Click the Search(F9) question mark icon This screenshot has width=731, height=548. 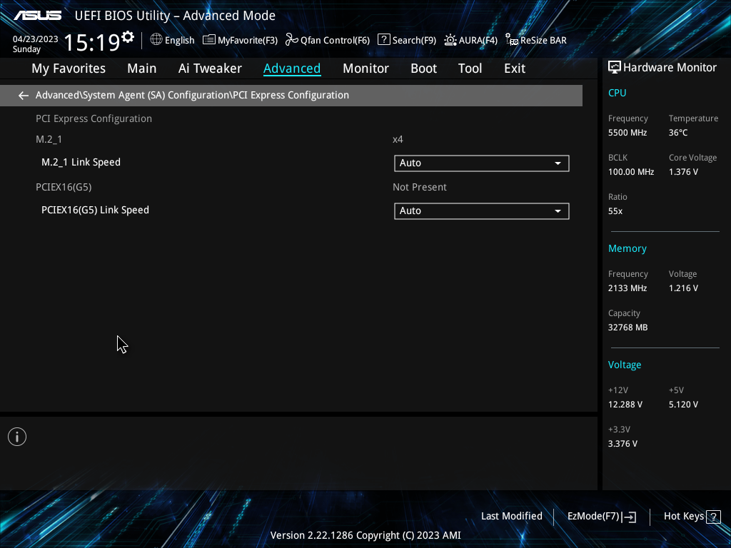(x=383, y=39)
